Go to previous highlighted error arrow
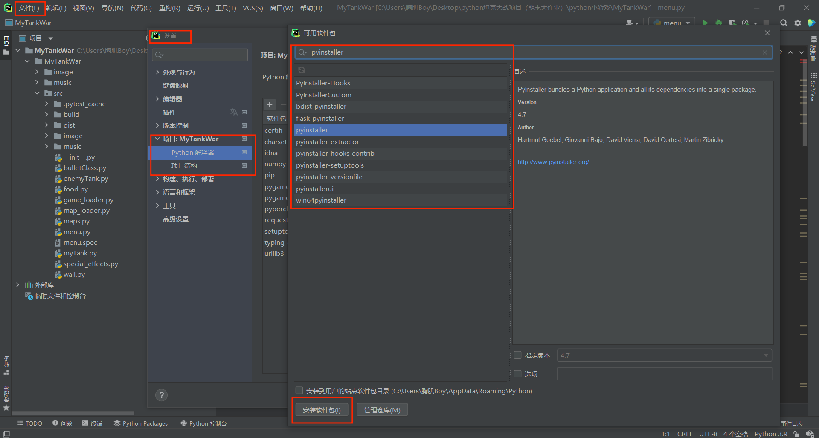The width and height of the screenshot is (819, 438). [790, 52]
